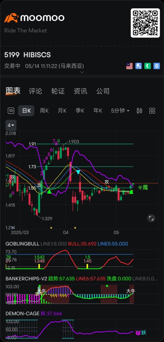Tap the blue dollar sign icon
Image resolution: width=164 pixels, height=342 pixels.
157,66
